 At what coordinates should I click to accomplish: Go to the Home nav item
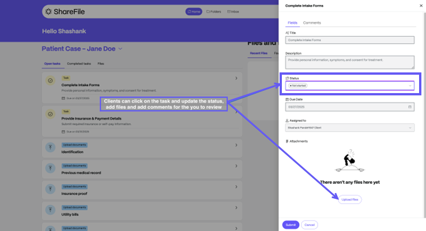coord(194,11)
